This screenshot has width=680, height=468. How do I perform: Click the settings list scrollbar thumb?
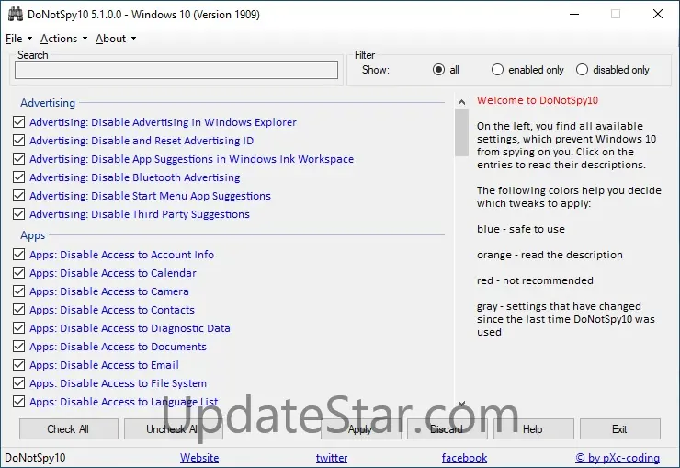pos(462,132)
